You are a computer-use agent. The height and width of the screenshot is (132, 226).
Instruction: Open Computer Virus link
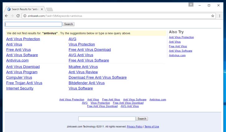19,77
